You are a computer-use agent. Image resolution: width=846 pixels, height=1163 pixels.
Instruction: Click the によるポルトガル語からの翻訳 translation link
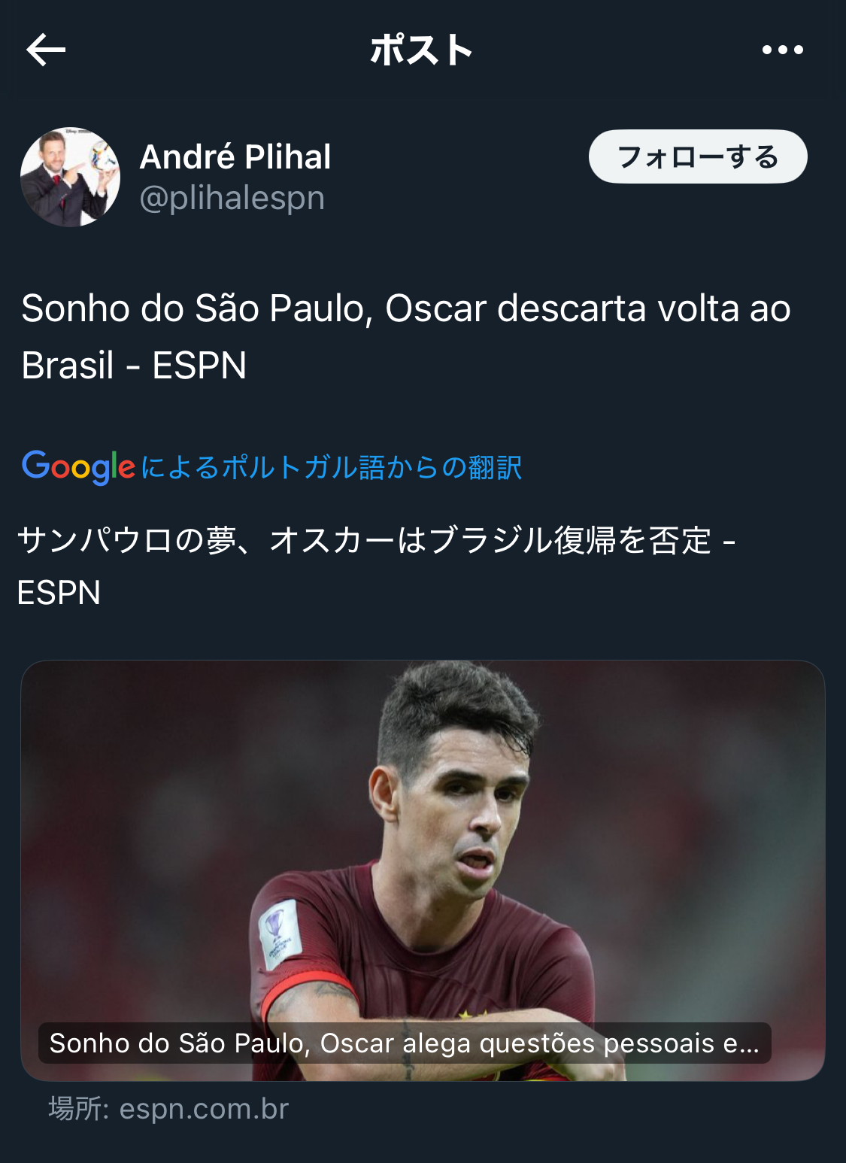coord(331,467)
